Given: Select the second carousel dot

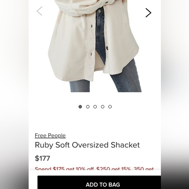Looking at the screenshot, I should 88,107.
